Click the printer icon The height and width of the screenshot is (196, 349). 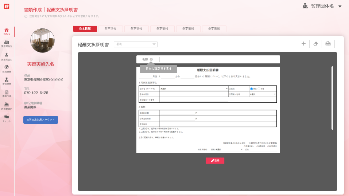(328, 44)
